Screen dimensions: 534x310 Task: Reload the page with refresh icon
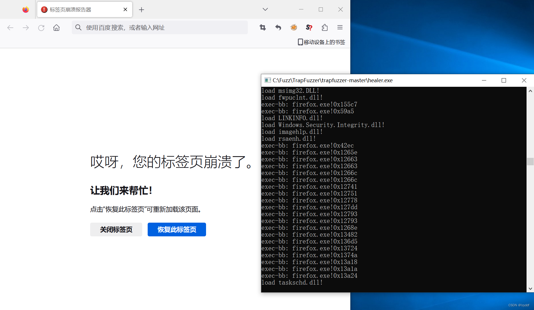click(x=41, y=28)
